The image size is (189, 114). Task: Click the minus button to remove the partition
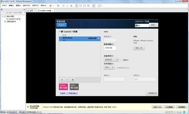click(x=67, y=80)
